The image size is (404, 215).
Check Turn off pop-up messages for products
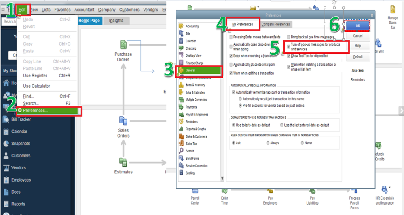pos(289,46)
